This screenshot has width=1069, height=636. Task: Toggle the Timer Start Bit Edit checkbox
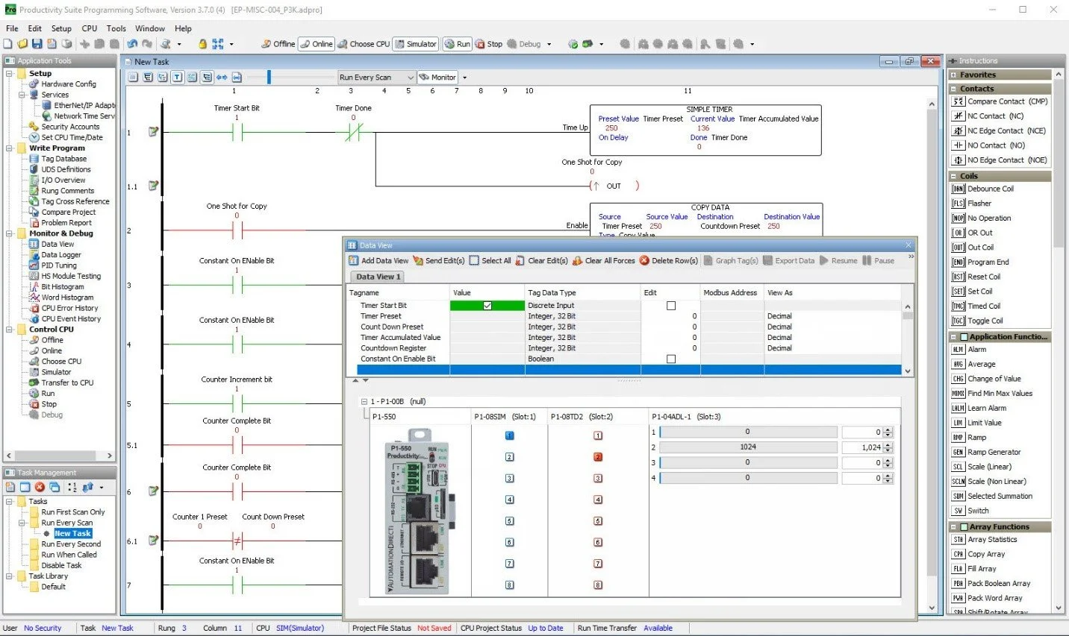point(671,306)
